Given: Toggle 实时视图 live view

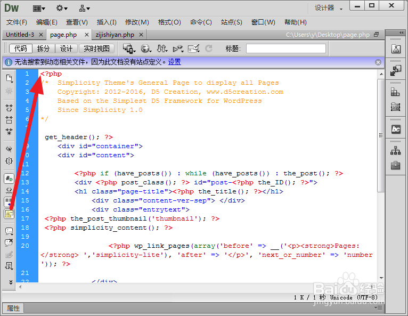Looking at the screenshot, I should pyautogui.click(x=96, y=48).
